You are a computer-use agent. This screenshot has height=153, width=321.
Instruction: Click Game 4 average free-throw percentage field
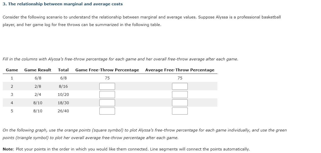pos(180,103)
